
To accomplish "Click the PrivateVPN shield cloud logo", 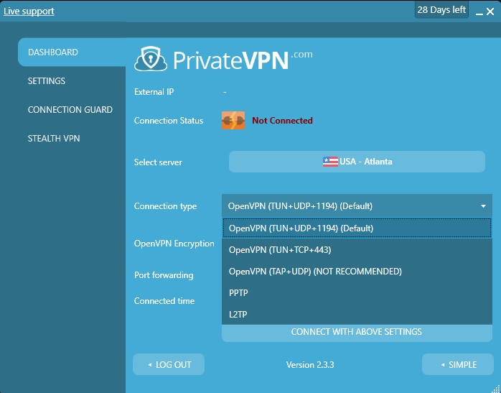I will tap(151, 59).
